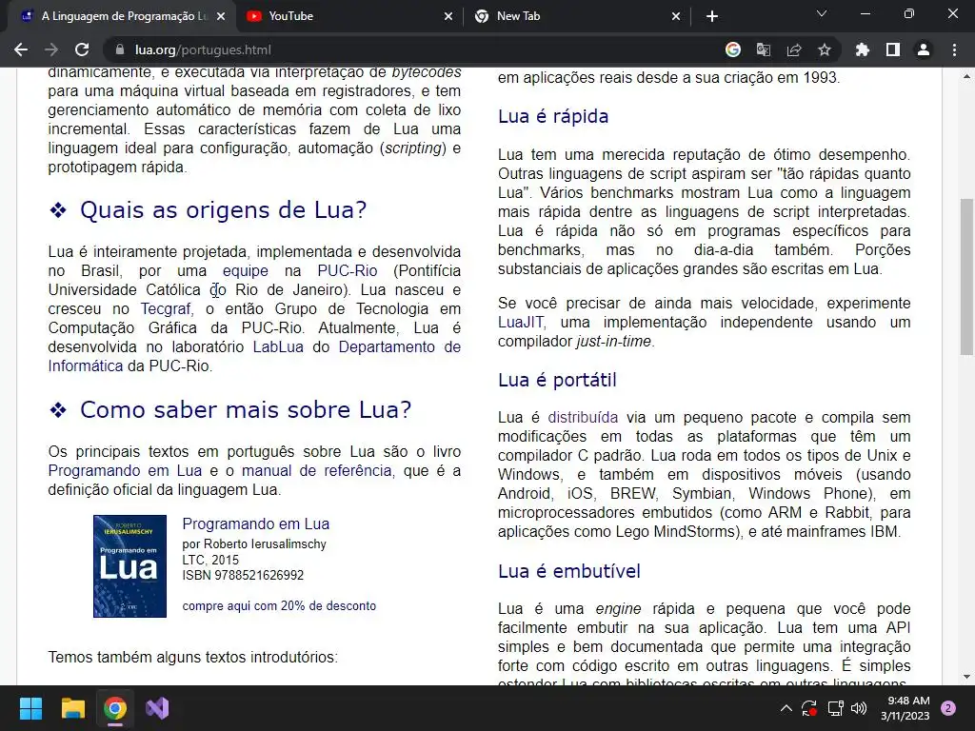Click the scrollbar up arrow
The height and width of the screenshot is (731, 975).
(x=966, y=76)
